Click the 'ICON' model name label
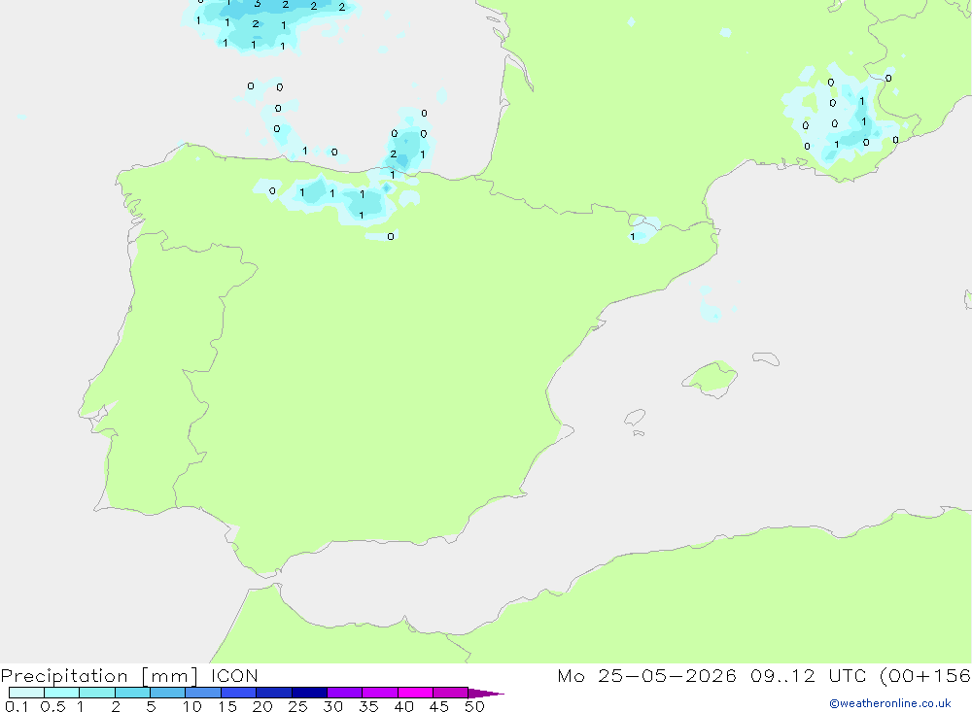Screen dimensions: 972x712 coord(234,675)
